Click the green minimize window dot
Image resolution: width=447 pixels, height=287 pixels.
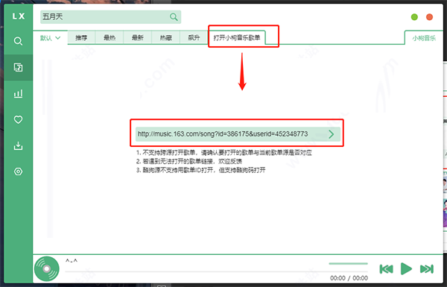click(x=414, y=17)
